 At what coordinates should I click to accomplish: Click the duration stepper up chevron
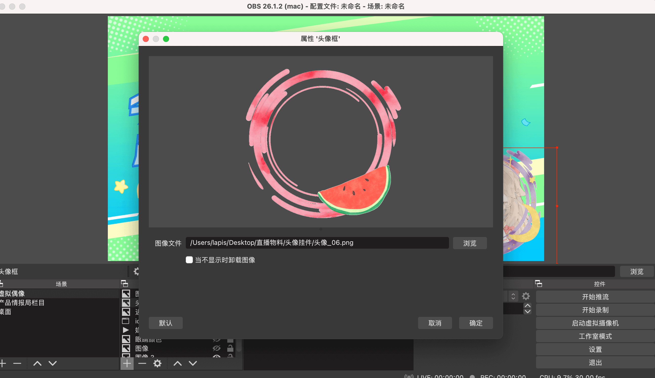click(528, 305)
